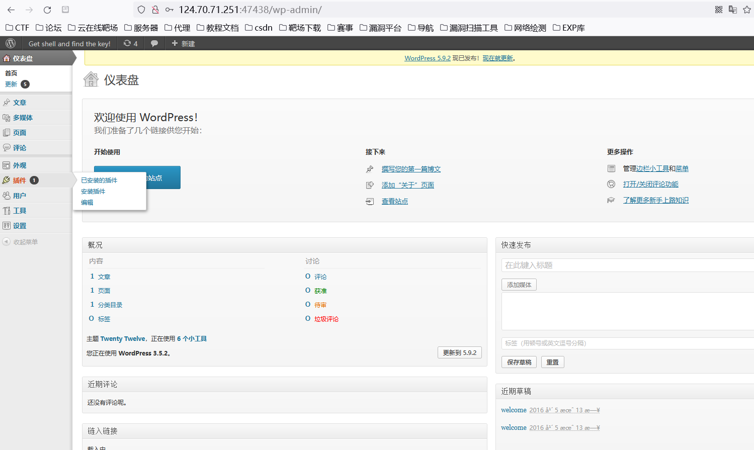Open 用户 users menu
The image size is (754, 450).
[x=36, y=195]
